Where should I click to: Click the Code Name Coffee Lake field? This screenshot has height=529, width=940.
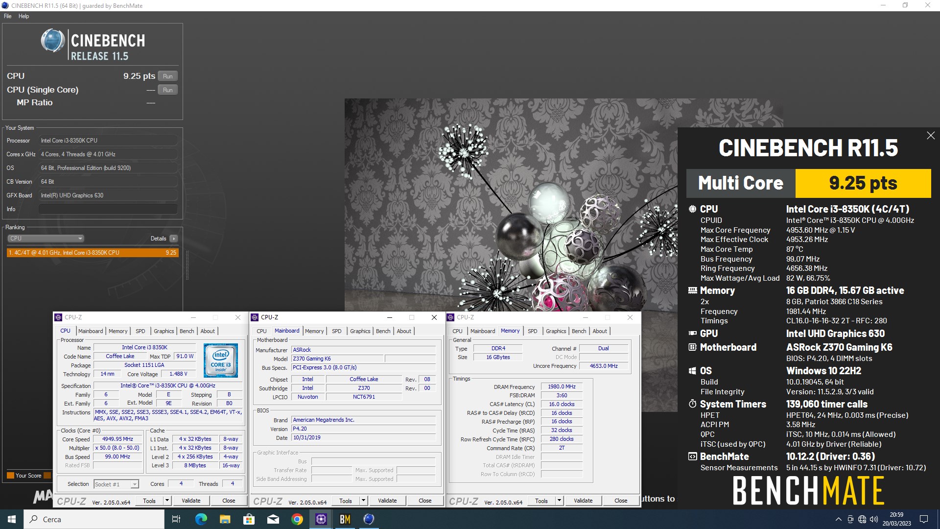point(120,356)
